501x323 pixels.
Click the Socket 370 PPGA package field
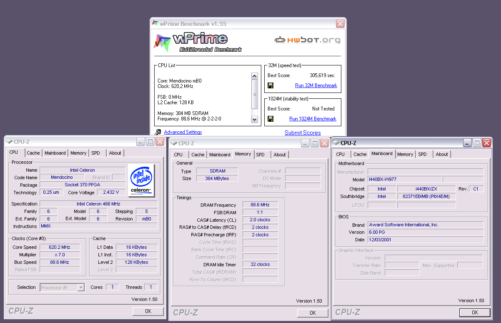point(83,185)
